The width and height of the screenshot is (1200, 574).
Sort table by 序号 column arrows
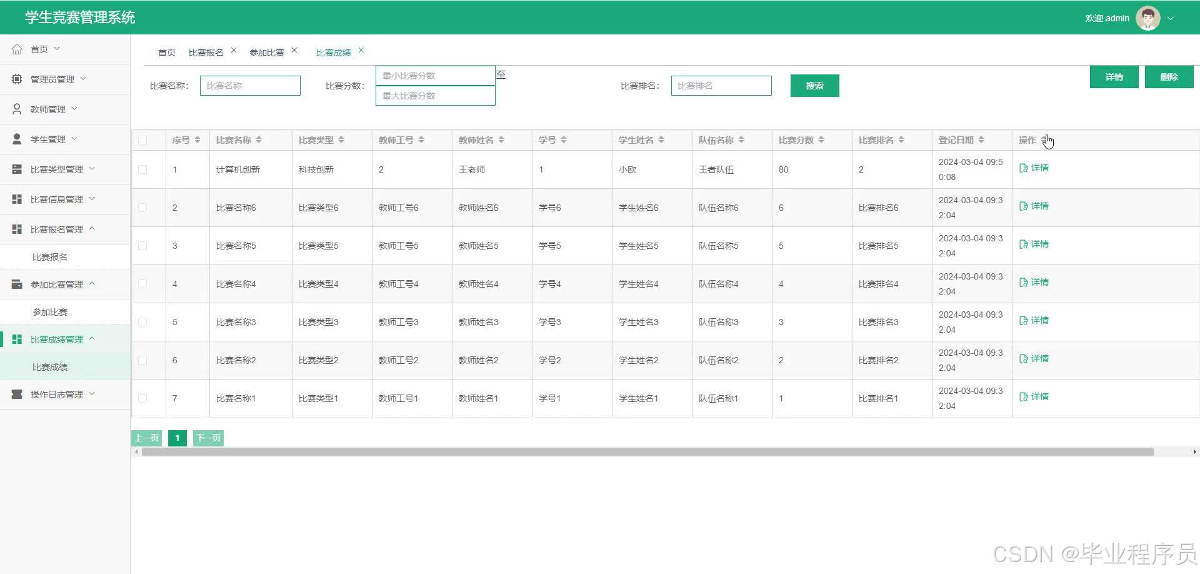[197, 140]
